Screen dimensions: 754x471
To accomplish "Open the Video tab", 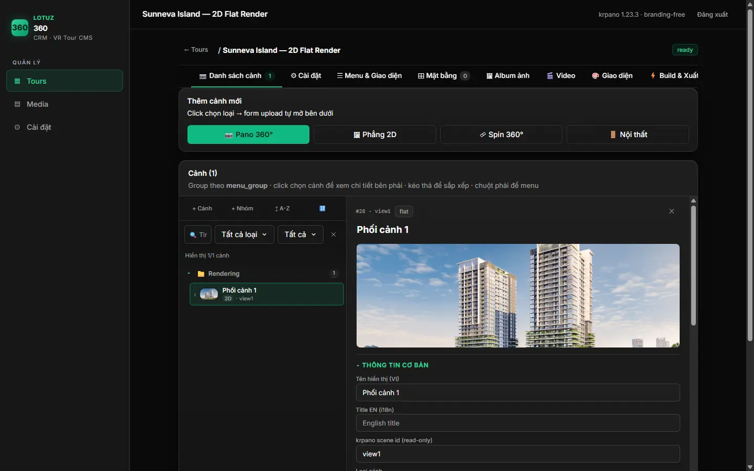I will point(561,76).
